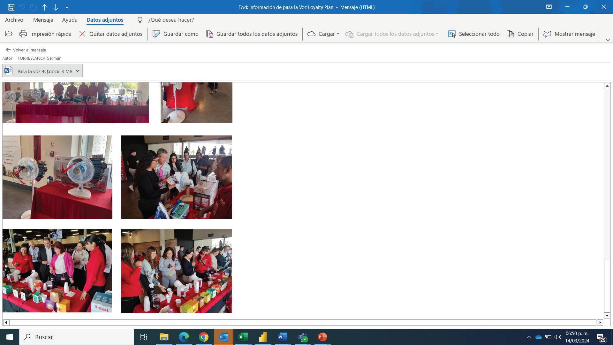Click the Save icon in title bar

coord(11,7)
